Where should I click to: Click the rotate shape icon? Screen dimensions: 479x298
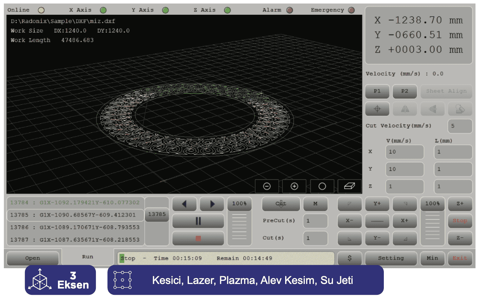[460, 109]
